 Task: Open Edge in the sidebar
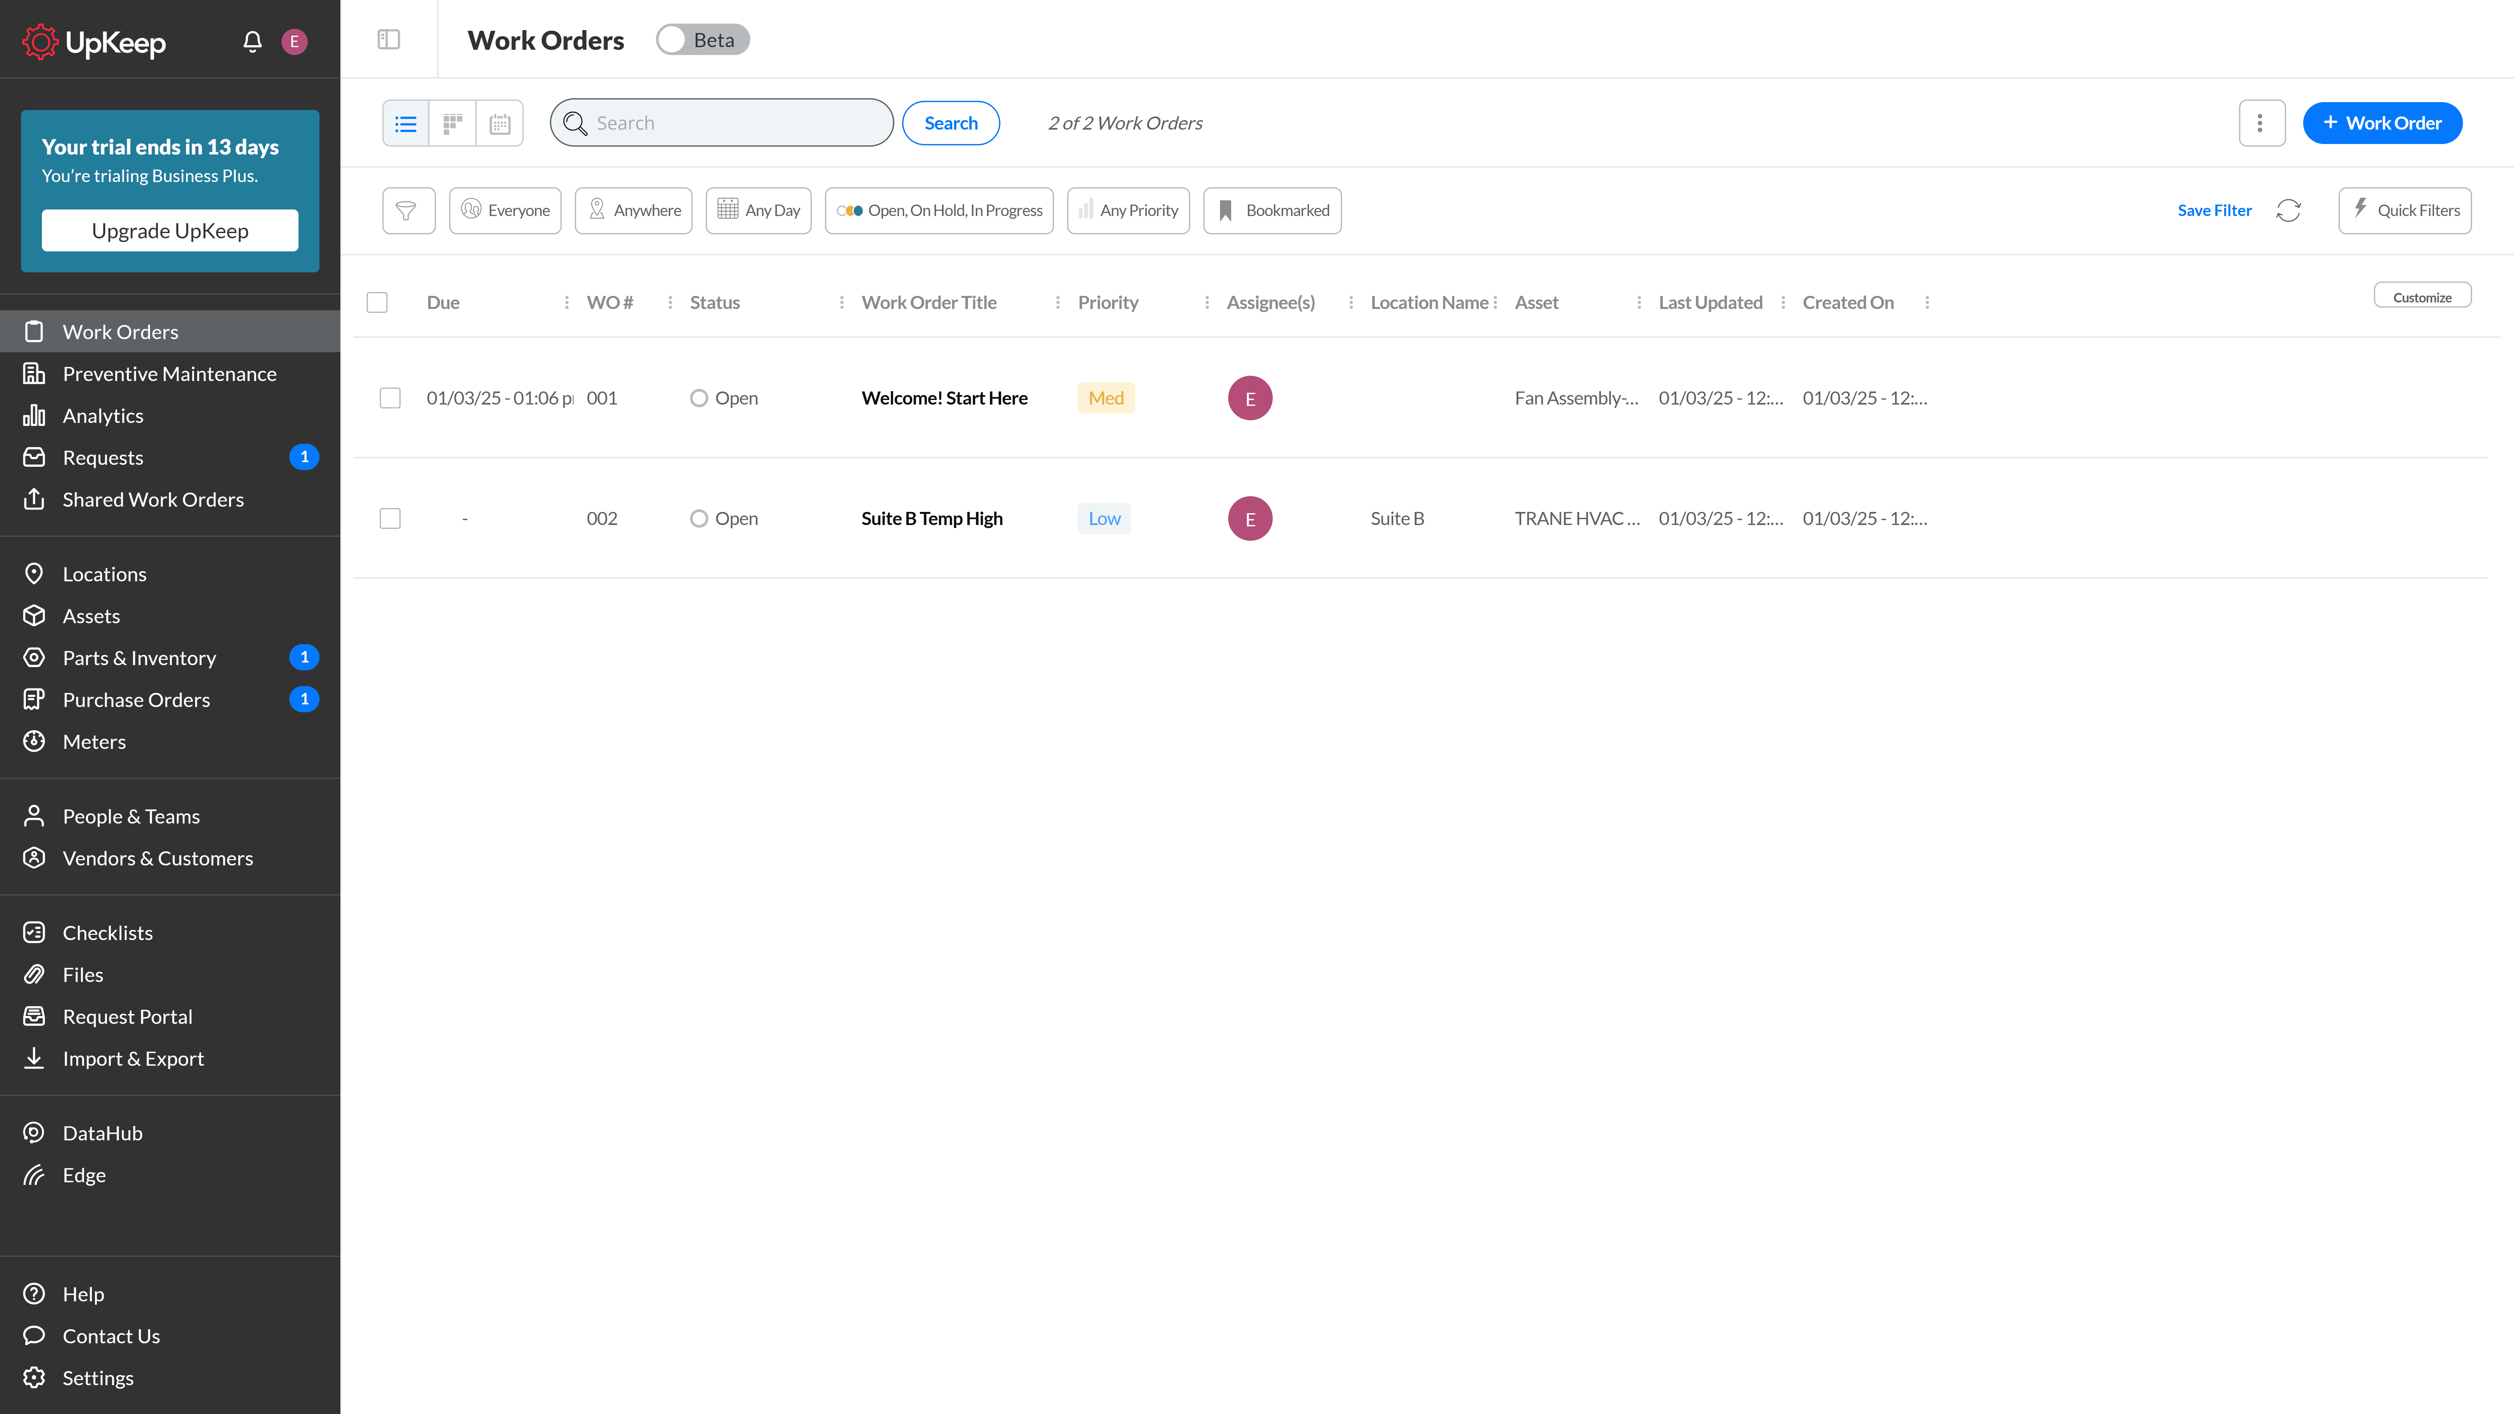point(170,1175)
